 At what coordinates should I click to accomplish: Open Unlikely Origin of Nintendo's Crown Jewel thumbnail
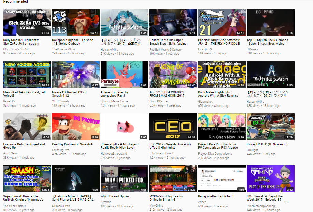[x=27, y=179]
